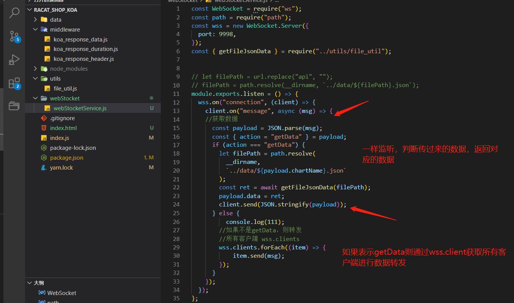The width and height of the screenshot is (514, 303).
Task: Click the wss.clients.forEach line
Action: click(272, 247)
